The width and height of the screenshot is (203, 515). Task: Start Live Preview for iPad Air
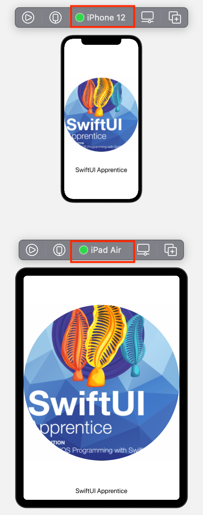[x=32, y=250]
